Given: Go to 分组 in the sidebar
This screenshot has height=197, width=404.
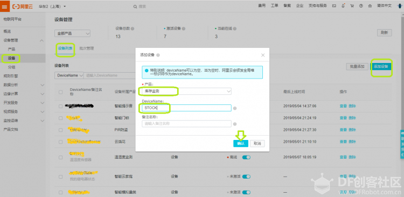Looking at the screenshot, I should point(12,67).
